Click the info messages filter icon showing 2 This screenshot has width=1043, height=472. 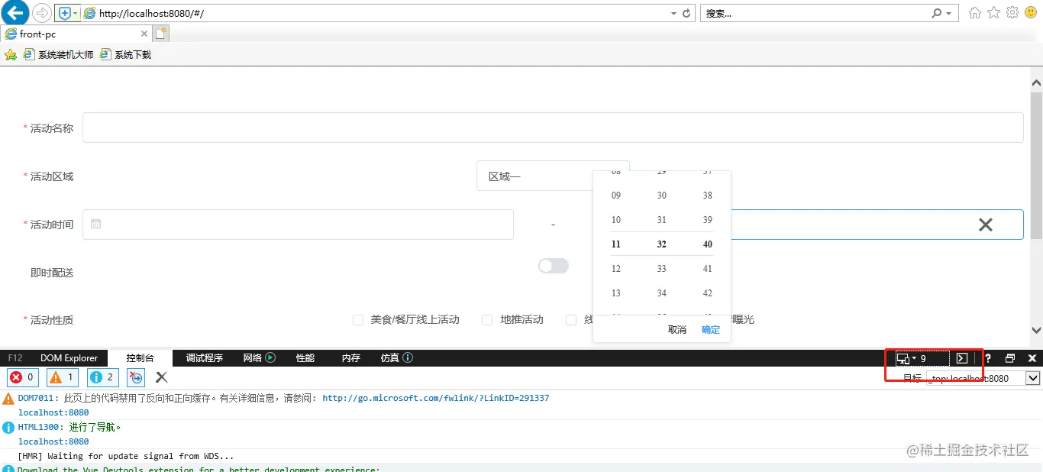point(102,377)
